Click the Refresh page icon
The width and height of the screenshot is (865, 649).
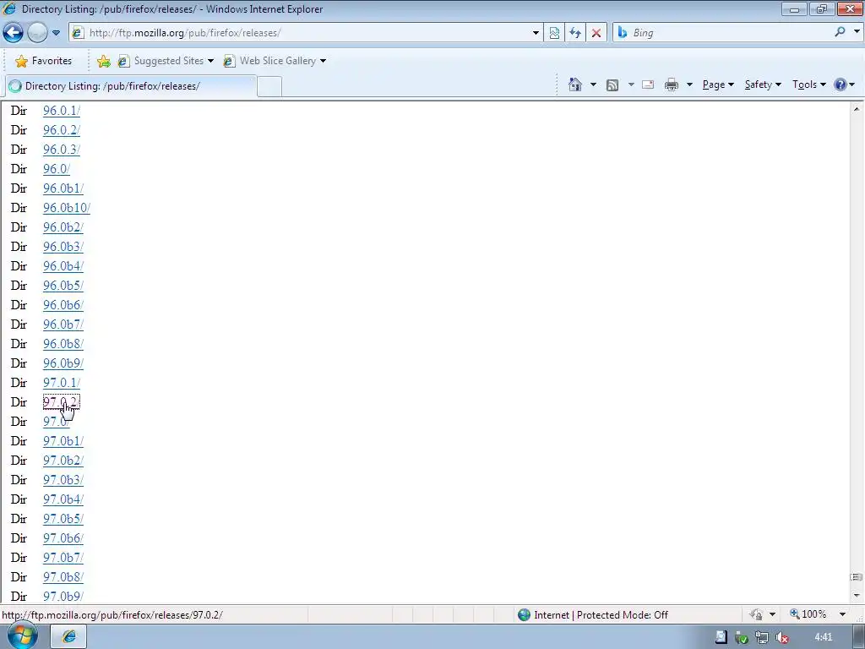coord(575,33)
